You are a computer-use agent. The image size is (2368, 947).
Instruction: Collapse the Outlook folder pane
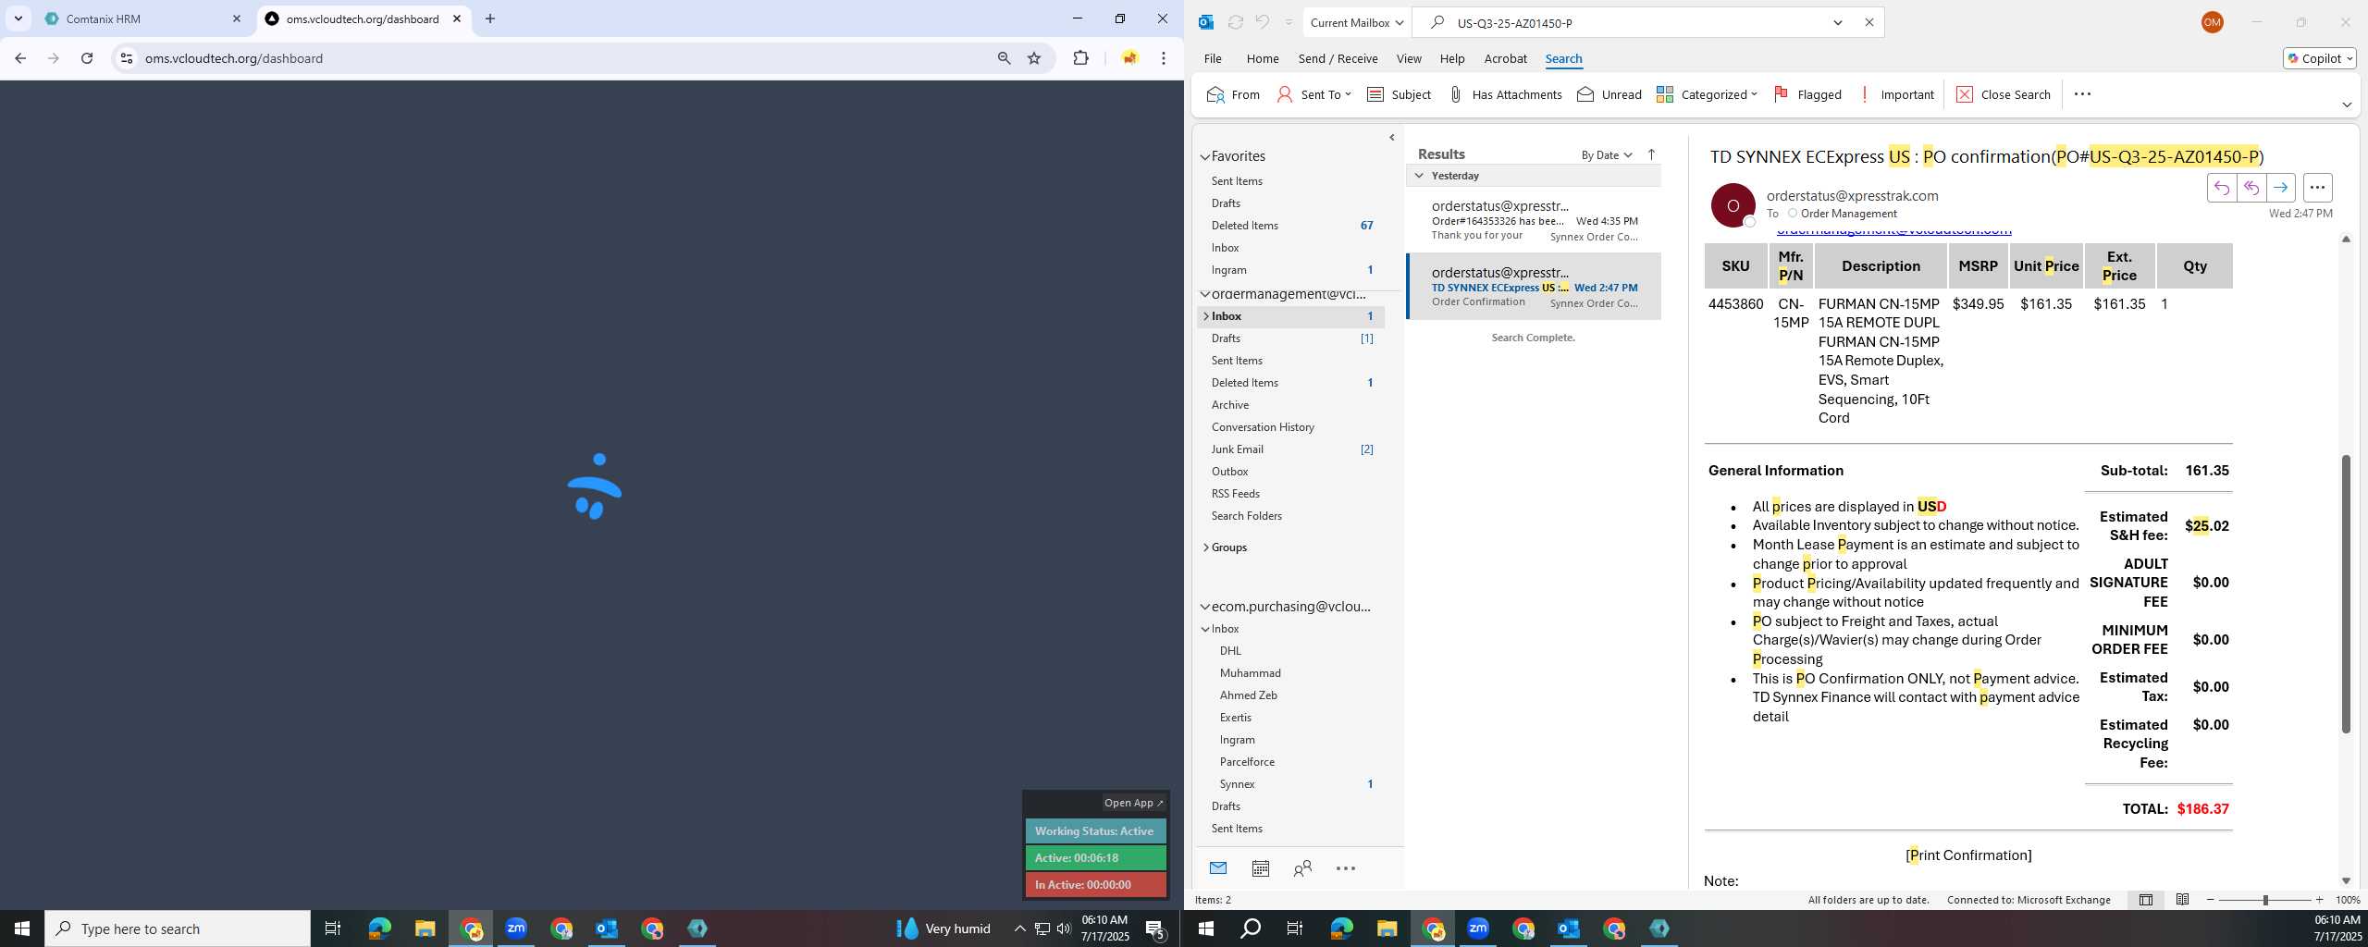pyautogui.click(x=1391, y=137)
